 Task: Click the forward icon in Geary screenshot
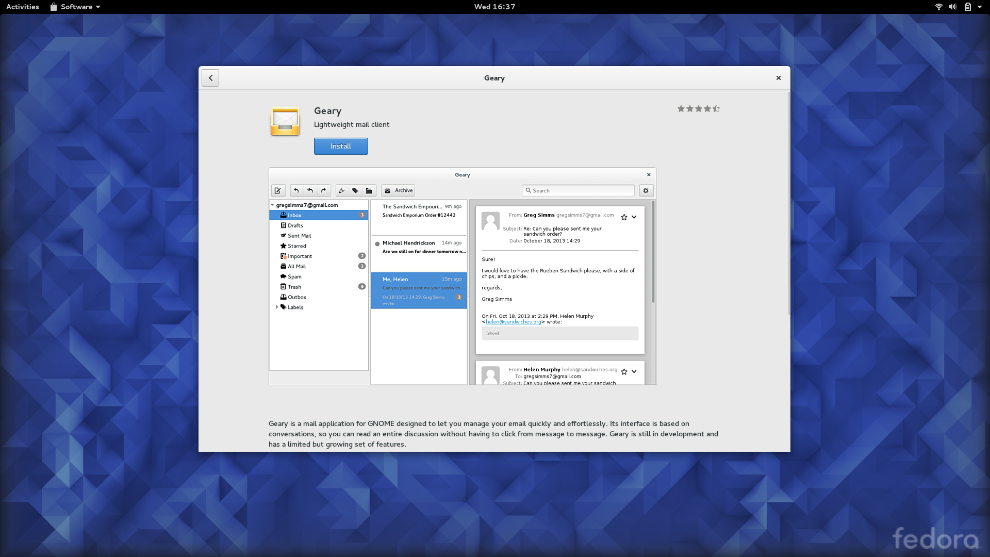coord(324,190)
